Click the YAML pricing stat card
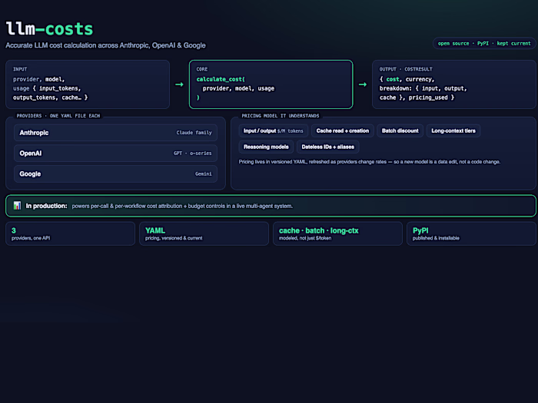538x403 pixels. pyautogui.click(x=204, y=233)
